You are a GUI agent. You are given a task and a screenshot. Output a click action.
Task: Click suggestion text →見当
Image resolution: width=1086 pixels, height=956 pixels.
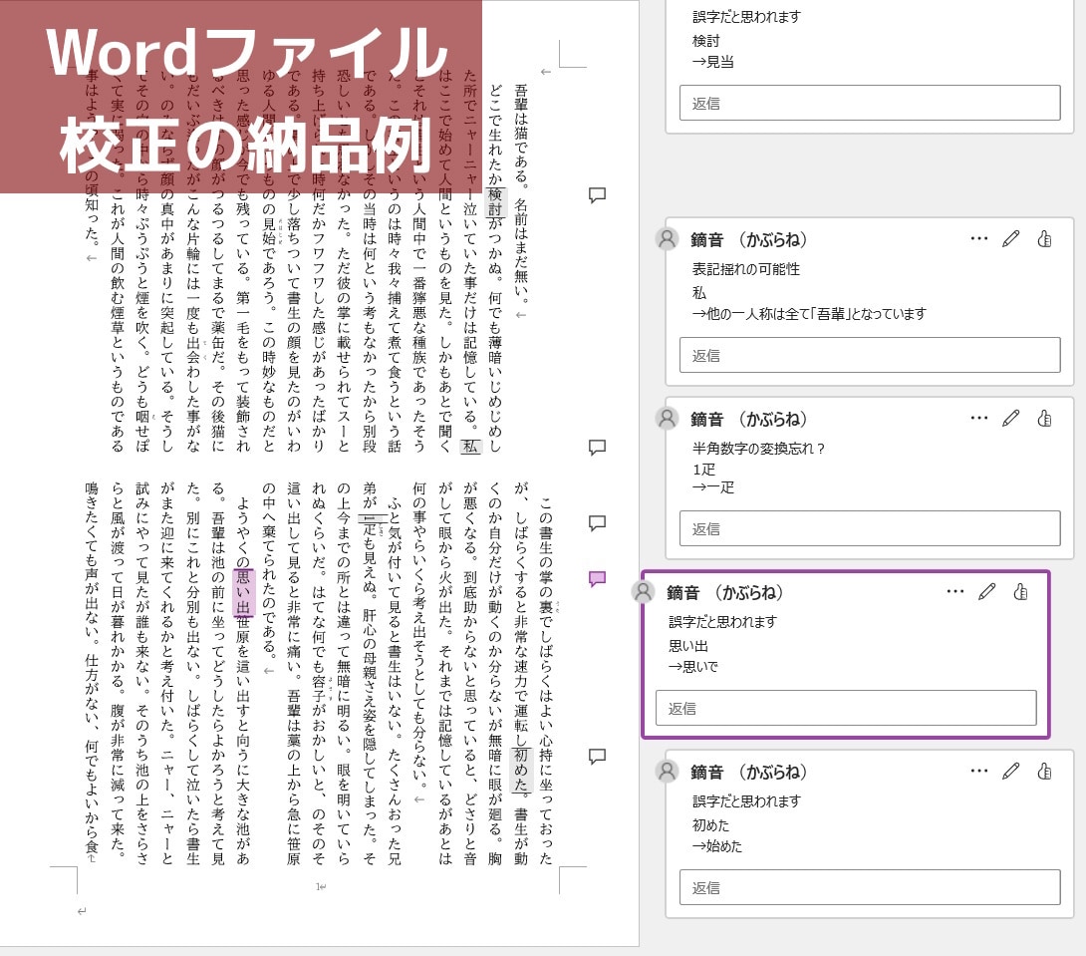coord(713,62)
